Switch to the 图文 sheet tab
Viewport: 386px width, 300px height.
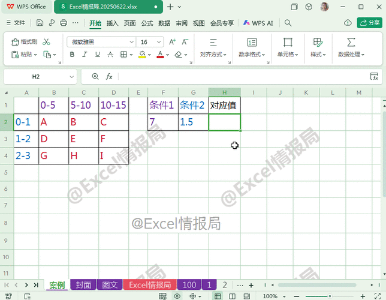(110, 285)
